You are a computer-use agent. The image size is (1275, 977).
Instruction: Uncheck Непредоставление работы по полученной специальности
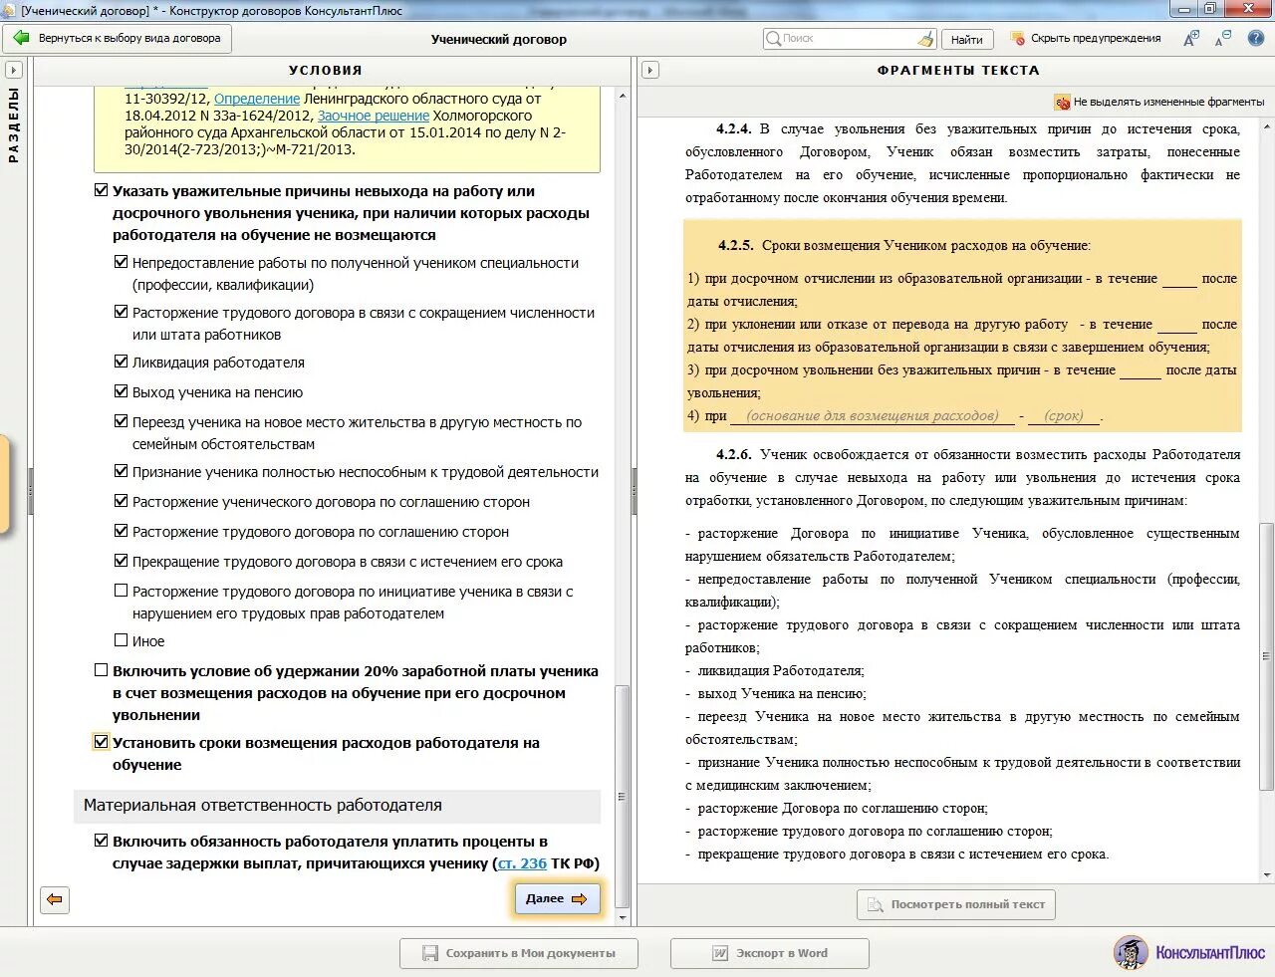pyautogui.click(x=121, y=262)
